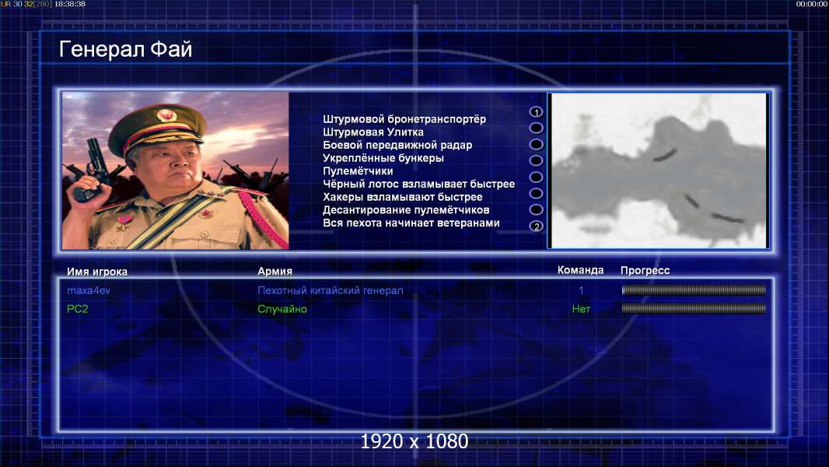Click the 'Армия' column header
Viewport: 829px width, 467px height.
275,271
